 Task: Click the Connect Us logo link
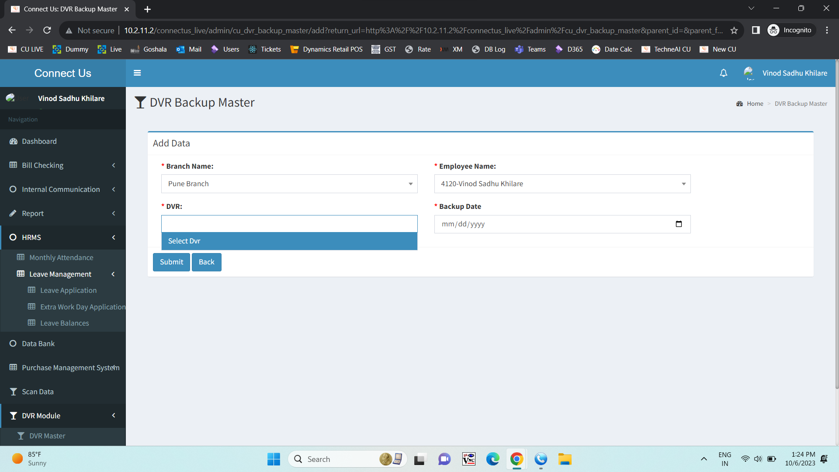(63, 73)
